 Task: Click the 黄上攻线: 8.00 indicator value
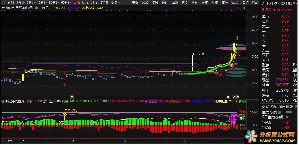click(92, 8)
